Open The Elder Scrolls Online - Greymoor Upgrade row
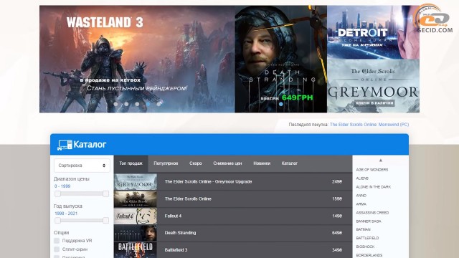This screenshot has height=258, width=459. click(232, 181)
